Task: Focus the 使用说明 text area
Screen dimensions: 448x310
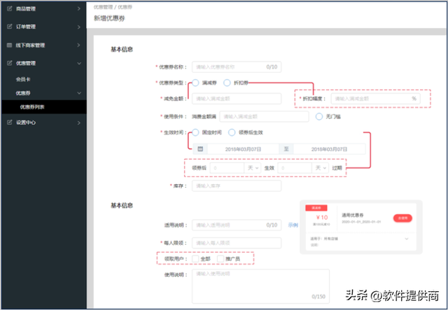Action: pos(260,286)
